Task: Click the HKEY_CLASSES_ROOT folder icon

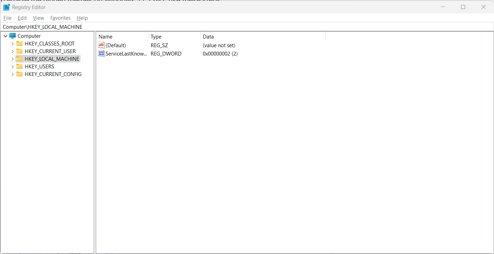Action: (19, 44)
